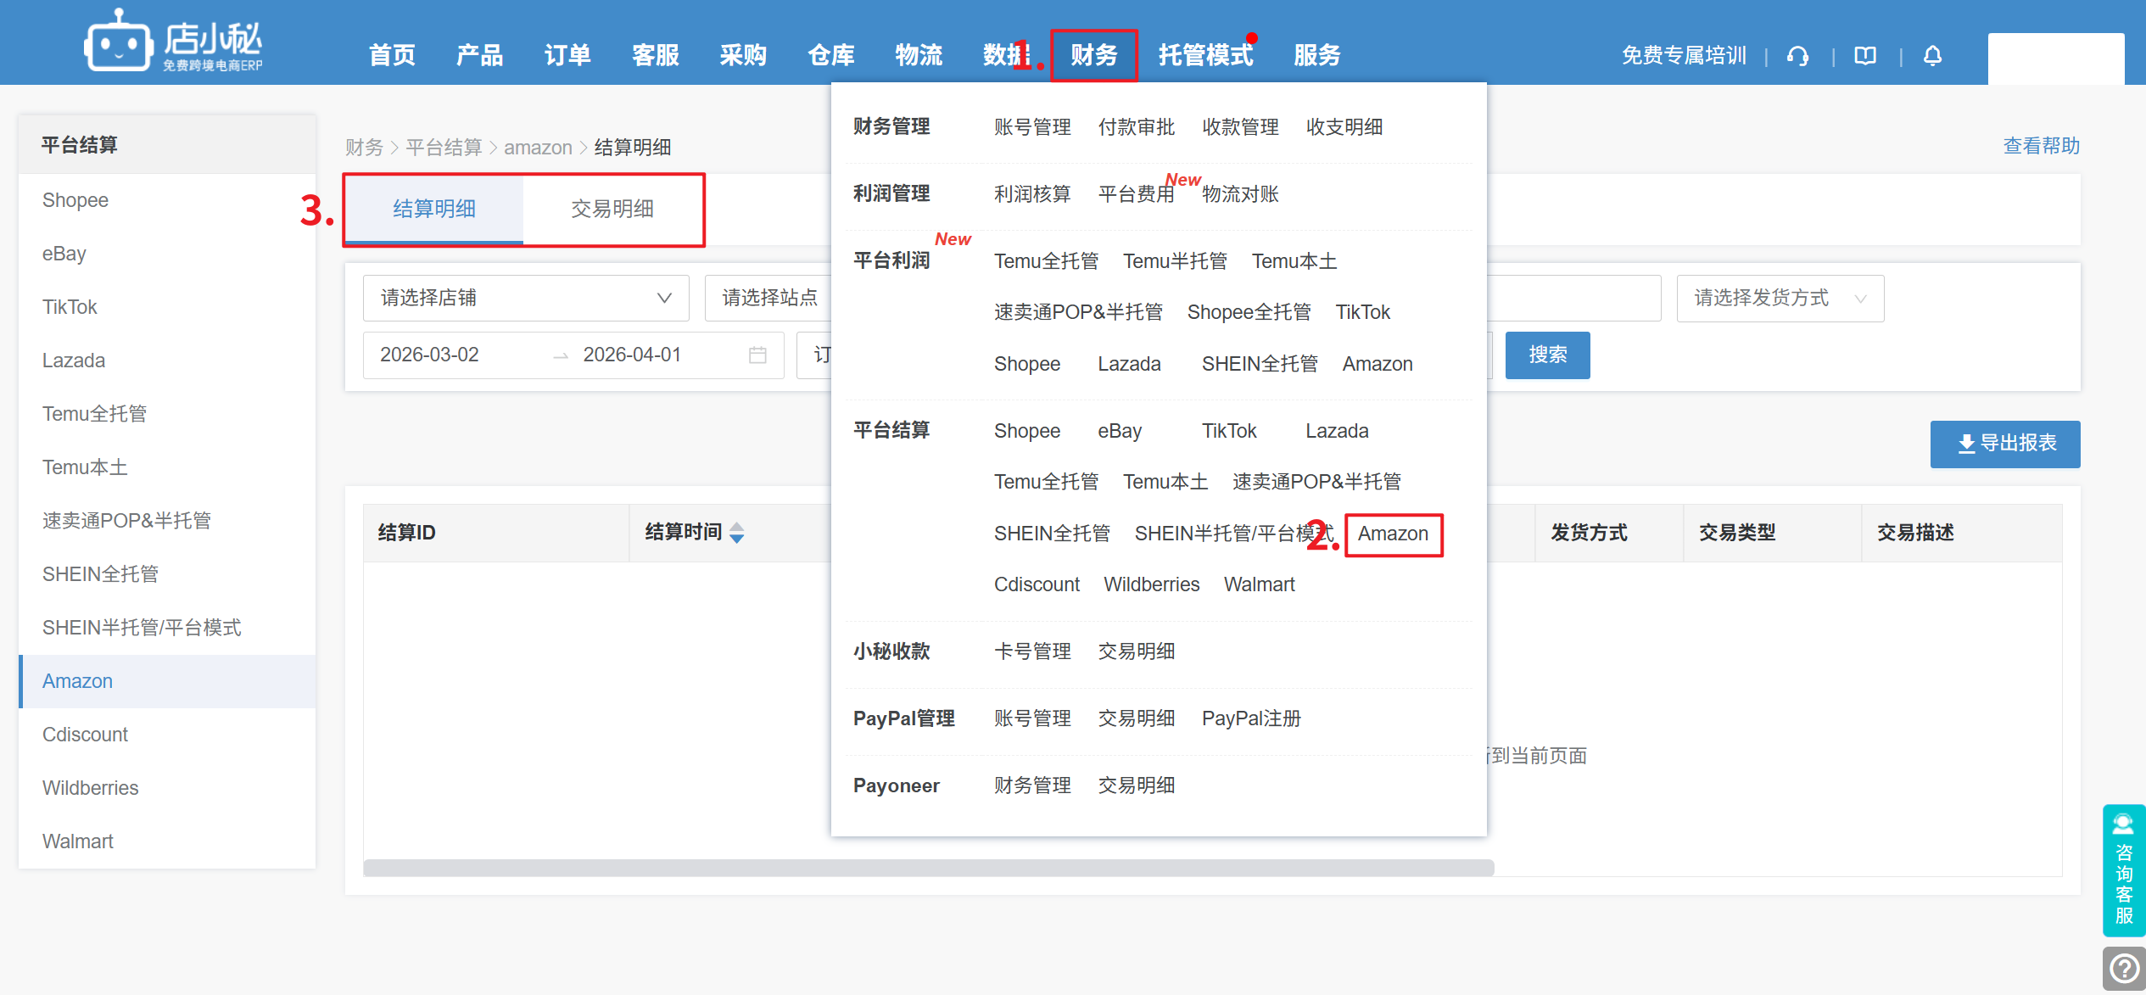Open 财务 in top navigation

1093,55
